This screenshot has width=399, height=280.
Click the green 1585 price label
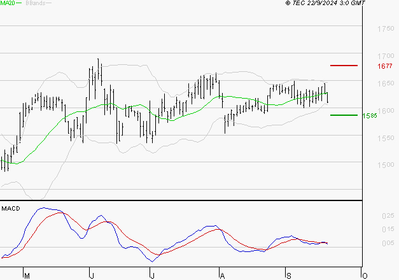[x=370, y=116]
